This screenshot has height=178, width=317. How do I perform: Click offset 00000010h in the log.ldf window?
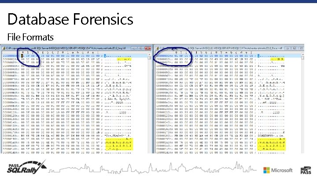click(11, 59)
